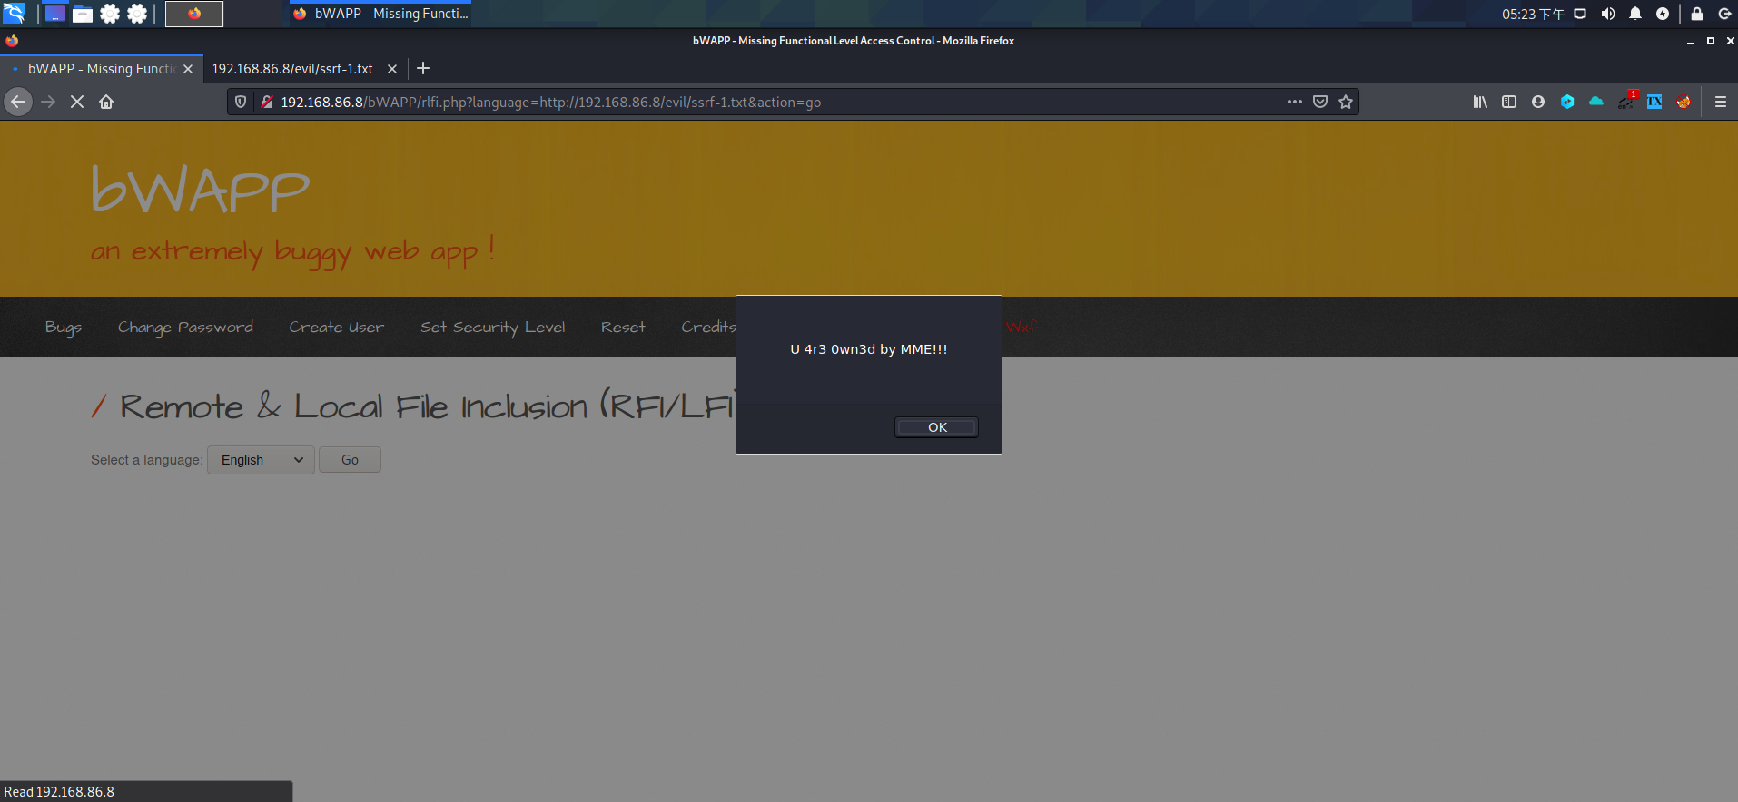Open a new browser tab
The height and width of the screenshot is (802, 1738).
423,68
